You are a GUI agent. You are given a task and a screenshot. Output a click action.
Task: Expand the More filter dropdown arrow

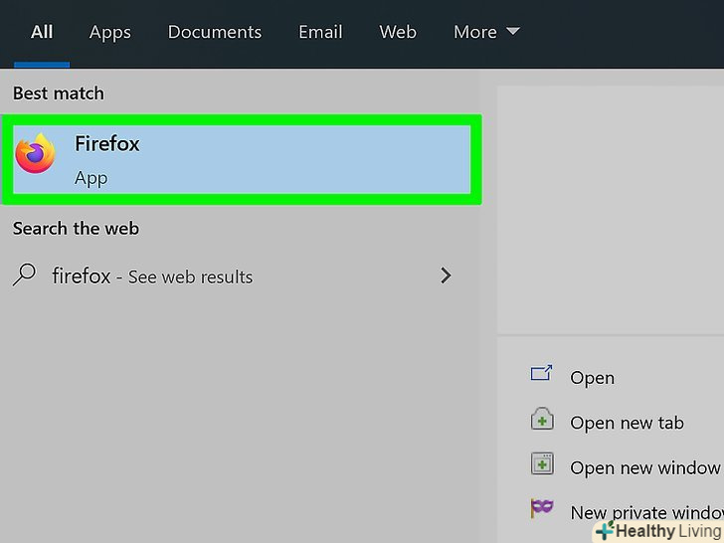click(x=513, y=32)
